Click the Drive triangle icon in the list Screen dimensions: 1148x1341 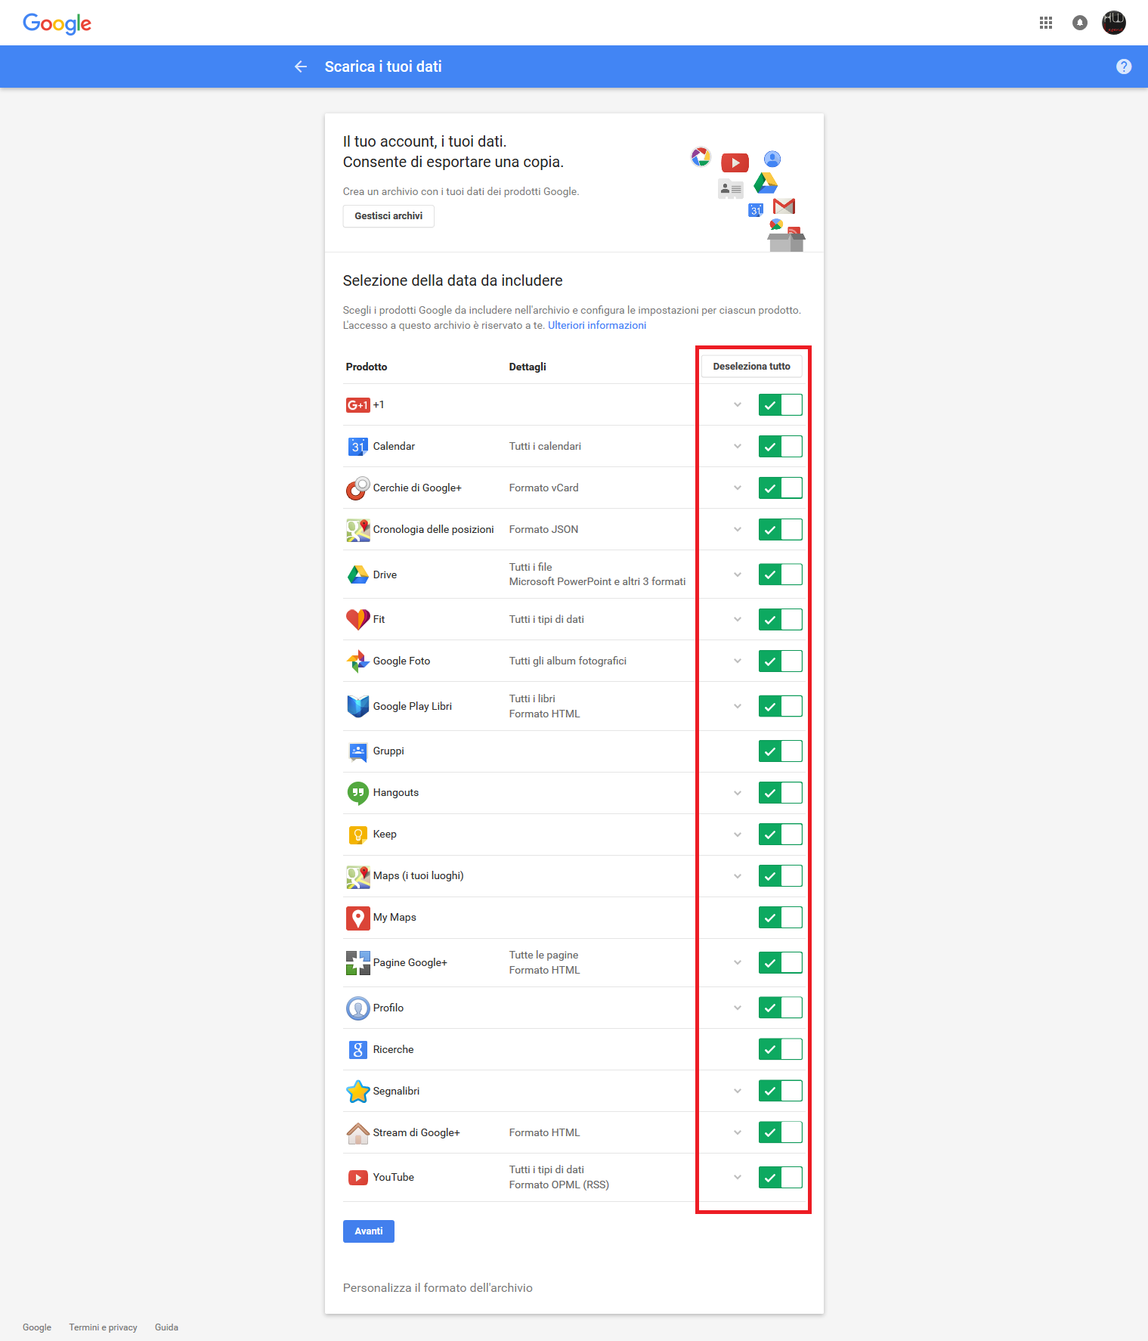coord(357,574)
